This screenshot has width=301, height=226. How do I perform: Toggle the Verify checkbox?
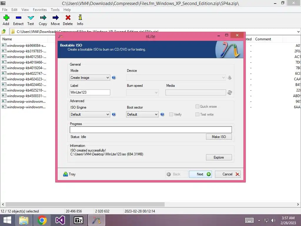tap(171, 114)
